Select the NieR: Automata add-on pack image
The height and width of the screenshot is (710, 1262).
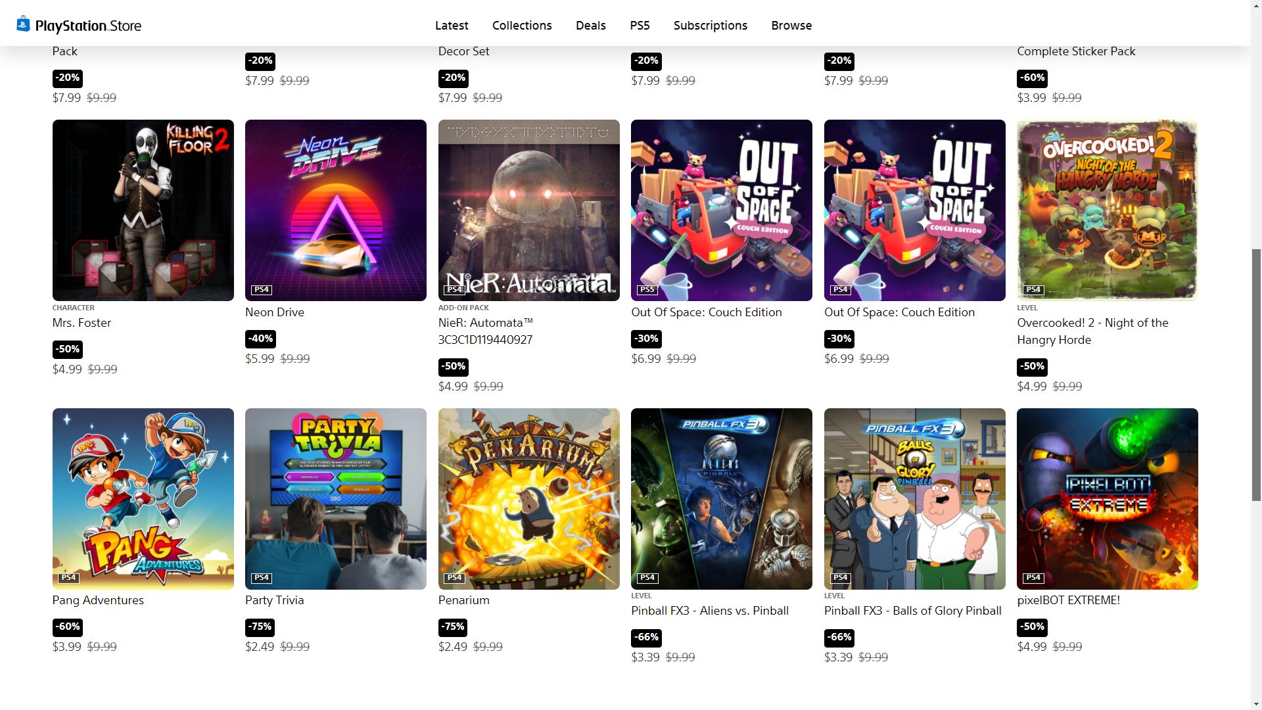529,210
